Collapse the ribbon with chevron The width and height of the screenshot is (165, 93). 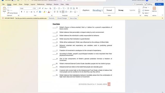(x=163, y=15)
